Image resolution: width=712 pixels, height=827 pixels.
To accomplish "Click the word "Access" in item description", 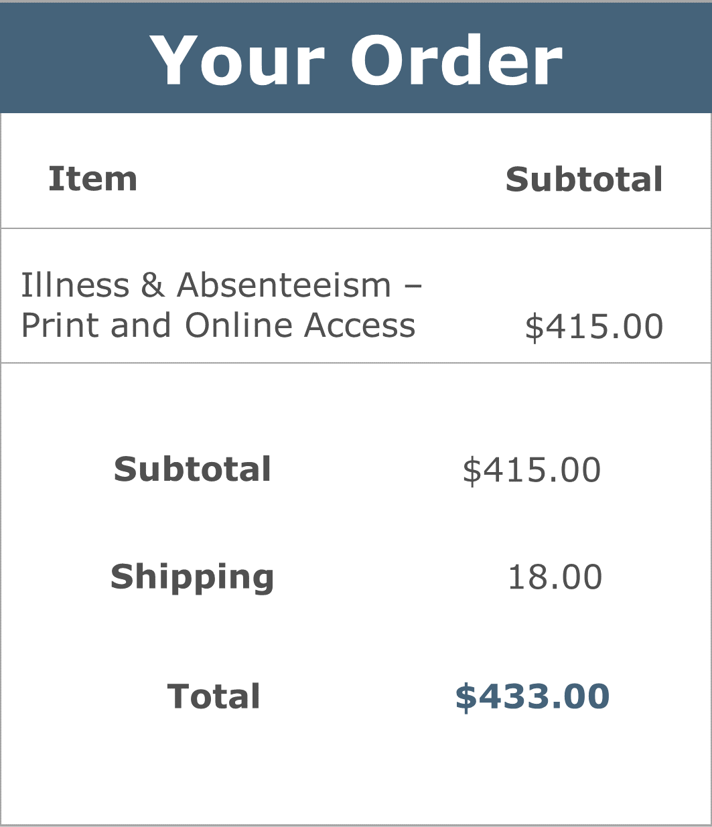I will tap(360, 325).
